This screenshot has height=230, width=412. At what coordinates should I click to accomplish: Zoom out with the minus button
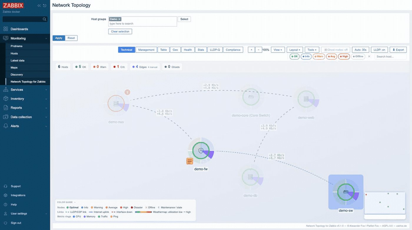tap(258, 50)
